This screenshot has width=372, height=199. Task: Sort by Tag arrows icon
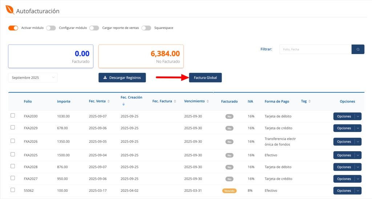310,101
